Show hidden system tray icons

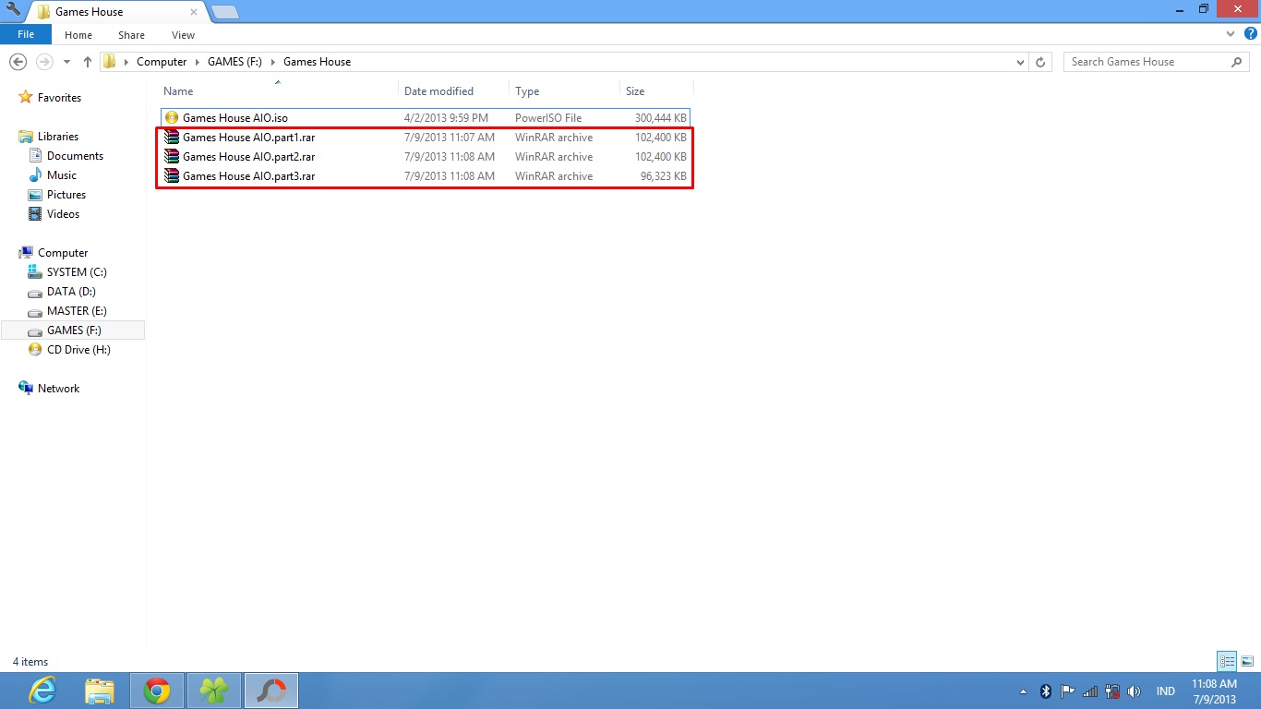coord(1023,691)
